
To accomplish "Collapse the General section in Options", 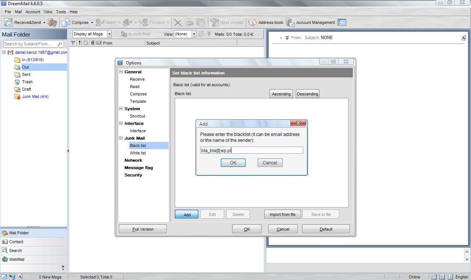I will [x=121, y=72].
